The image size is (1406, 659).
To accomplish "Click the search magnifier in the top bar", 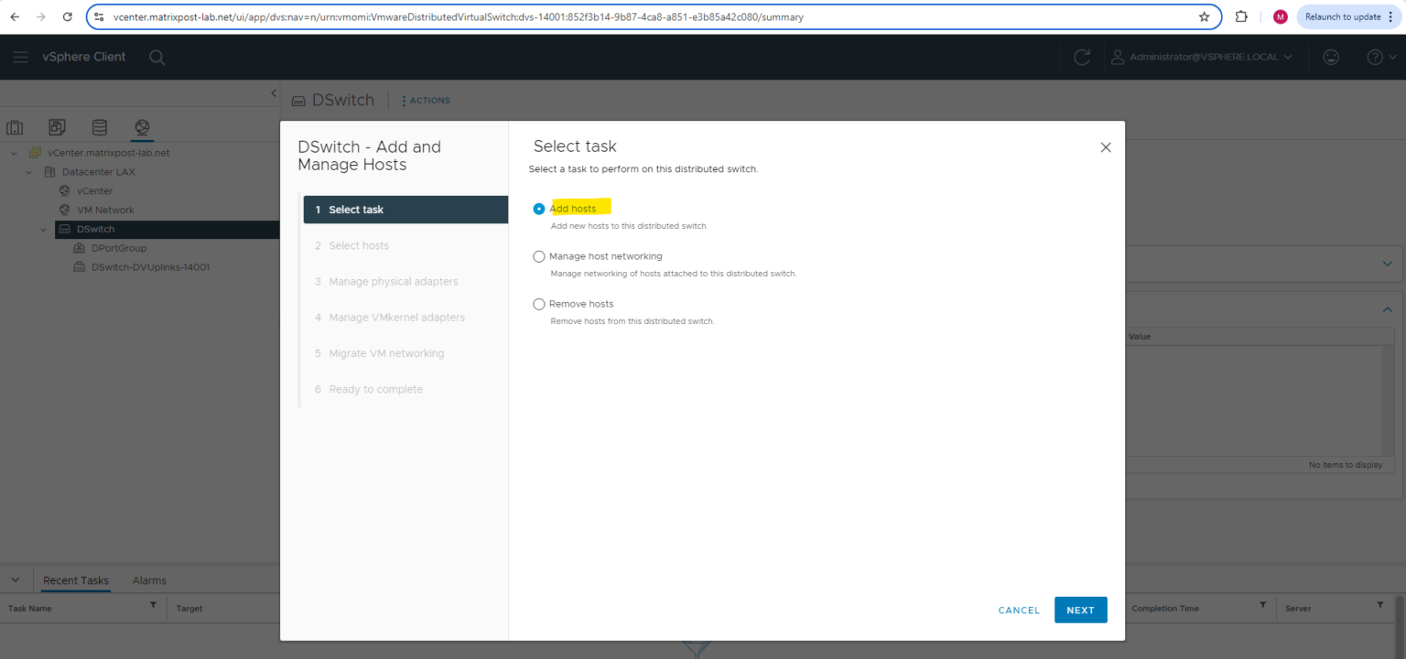I will pyautogui.click(x=157, y=57).
